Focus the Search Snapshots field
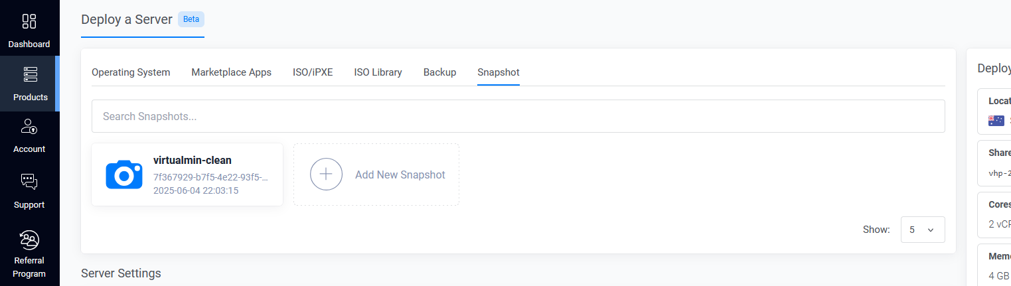 point(518,116)
